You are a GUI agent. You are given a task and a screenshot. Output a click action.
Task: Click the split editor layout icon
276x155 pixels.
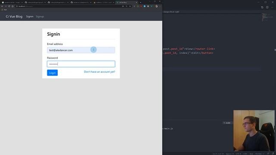point(267,7)
